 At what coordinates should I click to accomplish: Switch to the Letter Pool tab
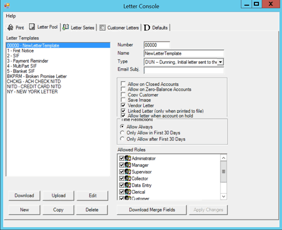click(x=43, y=27)
